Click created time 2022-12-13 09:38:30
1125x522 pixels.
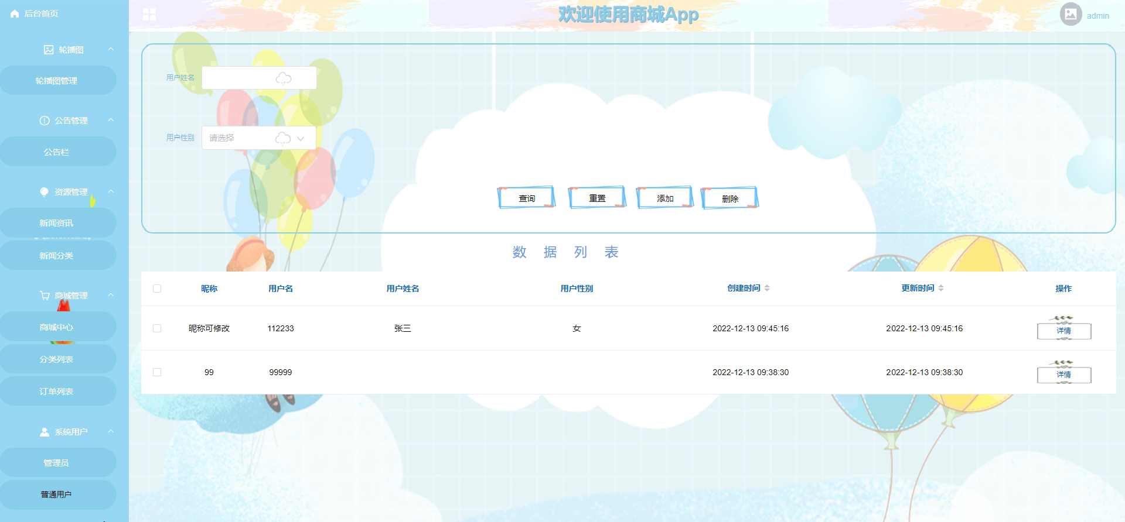(751, 372)
